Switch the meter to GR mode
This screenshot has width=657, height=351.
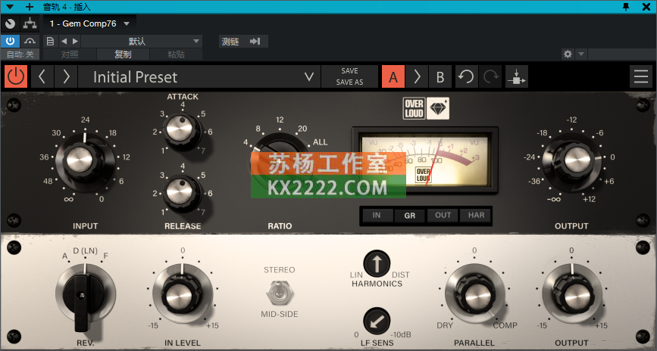coord(410,216)
